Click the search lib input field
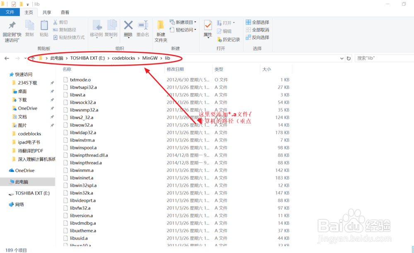 384,58
